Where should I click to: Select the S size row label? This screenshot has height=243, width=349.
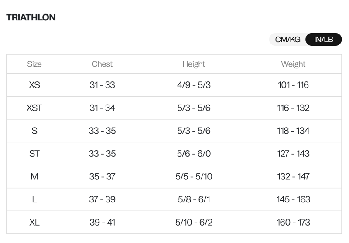[x=34, y=131]
